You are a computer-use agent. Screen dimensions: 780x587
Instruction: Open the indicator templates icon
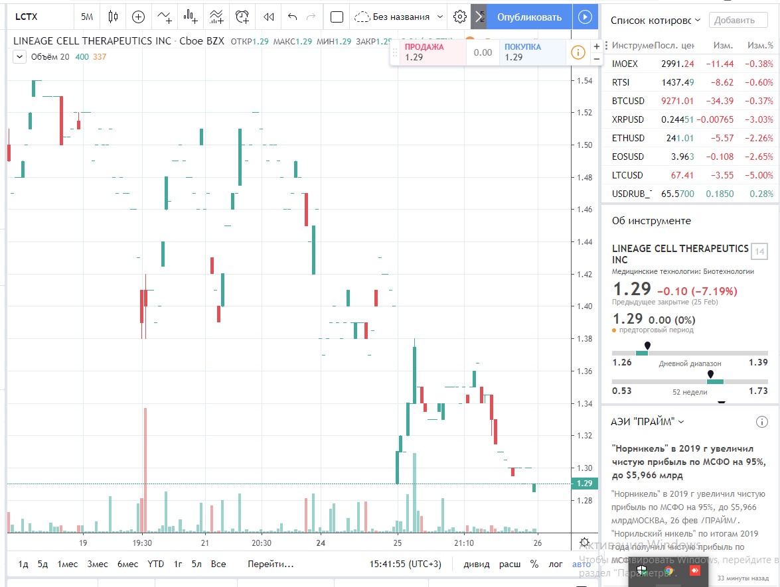[216, 17]
